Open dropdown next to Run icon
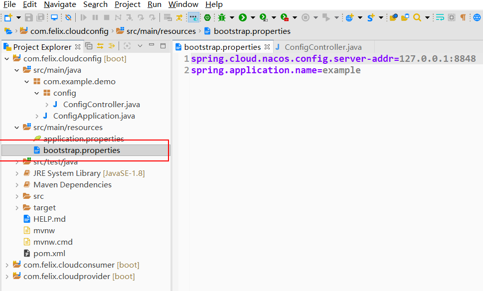The image size is (483, 291). pyautogui.click(x=253, y=17)
